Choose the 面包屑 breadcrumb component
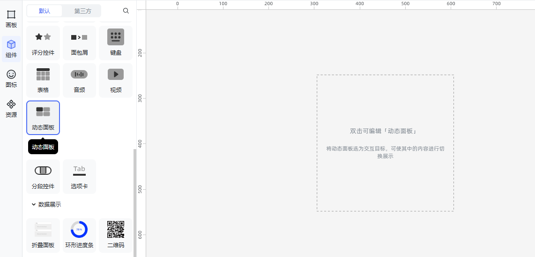Viewport: 535px width, 257px height. [x=79, y=43]
